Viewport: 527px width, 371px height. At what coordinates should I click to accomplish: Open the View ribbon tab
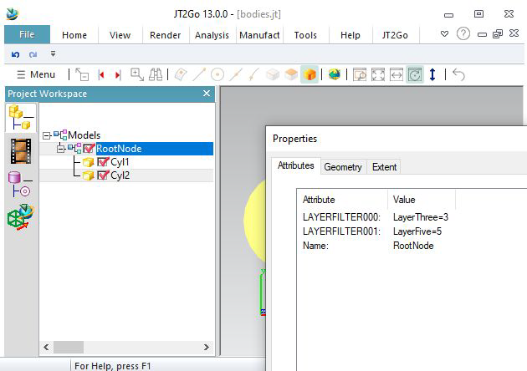click(120, 35)
